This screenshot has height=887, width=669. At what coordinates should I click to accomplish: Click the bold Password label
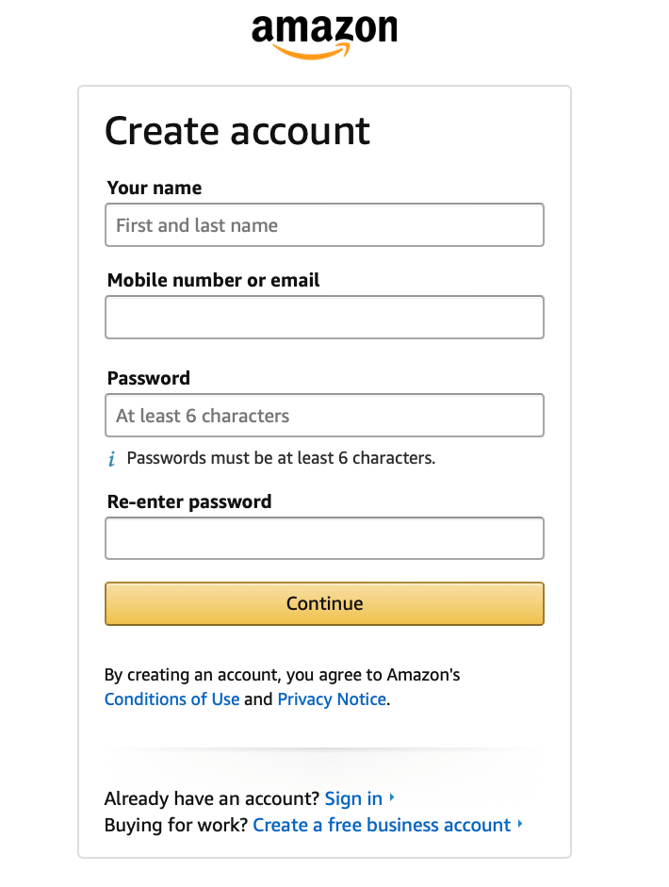tap(149, 378)
